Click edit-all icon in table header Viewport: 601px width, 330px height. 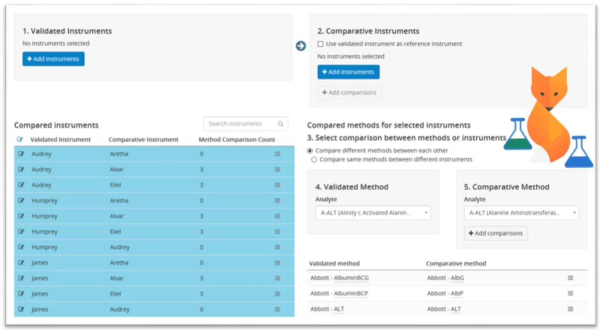20,139
